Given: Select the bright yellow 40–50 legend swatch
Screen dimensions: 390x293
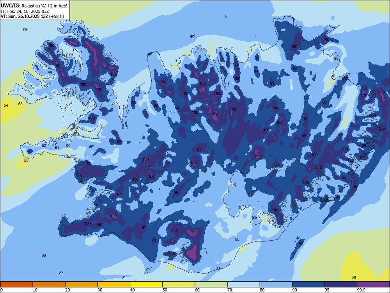Looking at the screenshot, I should coord(146,284).
